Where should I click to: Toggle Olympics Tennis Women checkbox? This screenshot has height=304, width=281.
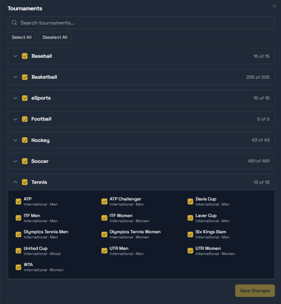coord(104,234)
